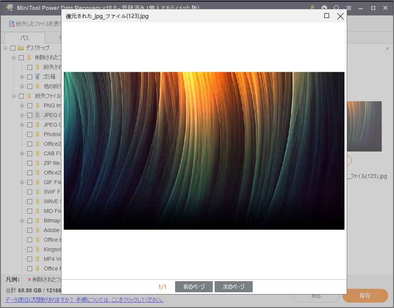Click the デスクトップ folder icon
This screenshot has height=308, width=394.
pos(21,48)
